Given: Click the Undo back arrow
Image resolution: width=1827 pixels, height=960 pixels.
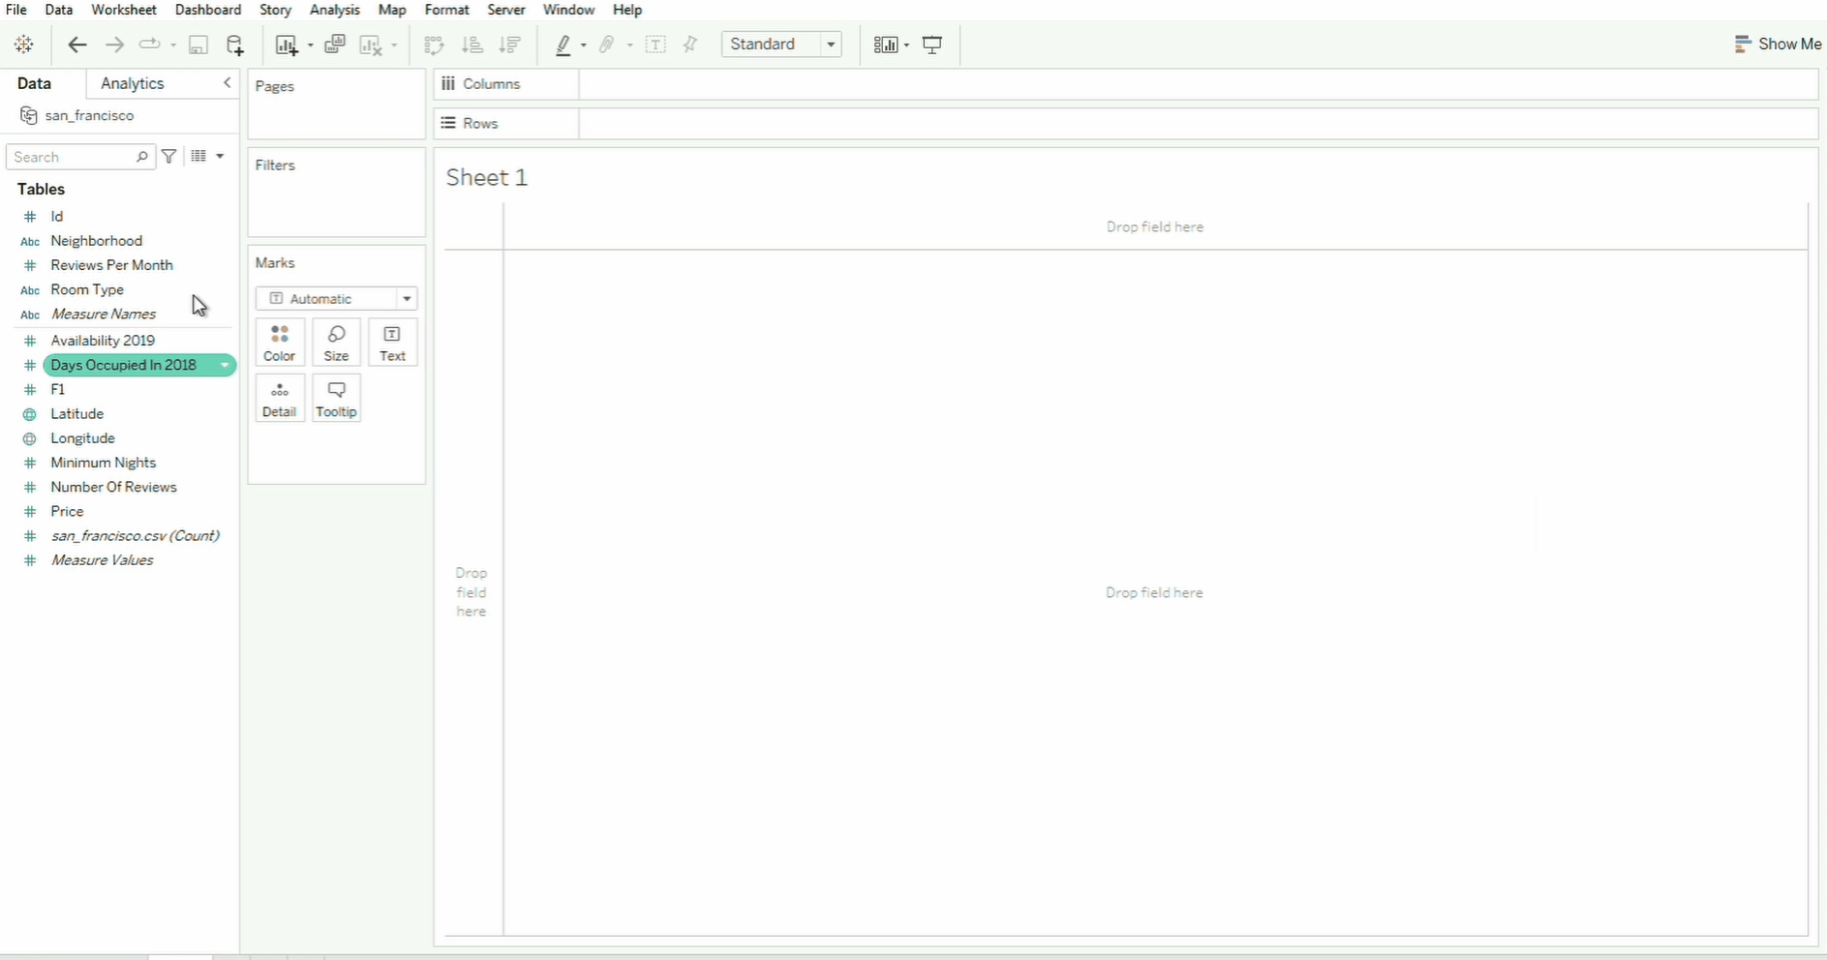Looking at the screenshot, I should coord(77,45).
